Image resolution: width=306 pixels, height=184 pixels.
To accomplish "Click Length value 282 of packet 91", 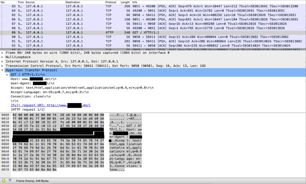I will (x=127, y=41).
